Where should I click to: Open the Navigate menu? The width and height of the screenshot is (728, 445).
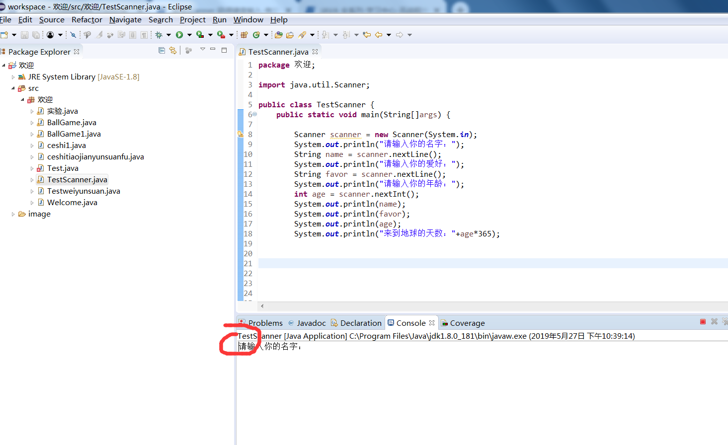point(125,20)
